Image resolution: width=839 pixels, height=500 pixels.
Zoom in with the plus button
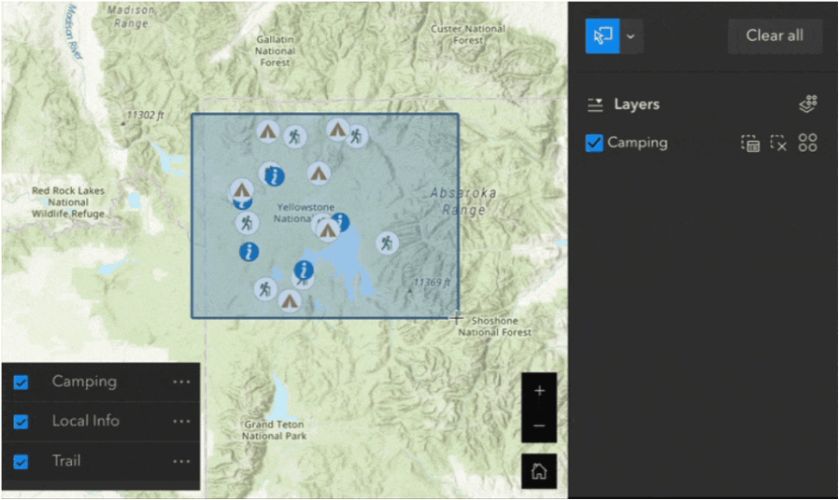pos(539,391)
